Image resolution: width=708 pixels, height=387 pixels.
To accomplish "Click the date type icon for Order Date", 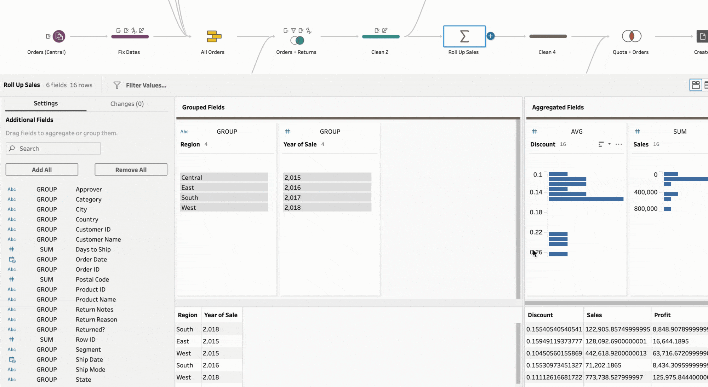I will click(x=12, y=260).
